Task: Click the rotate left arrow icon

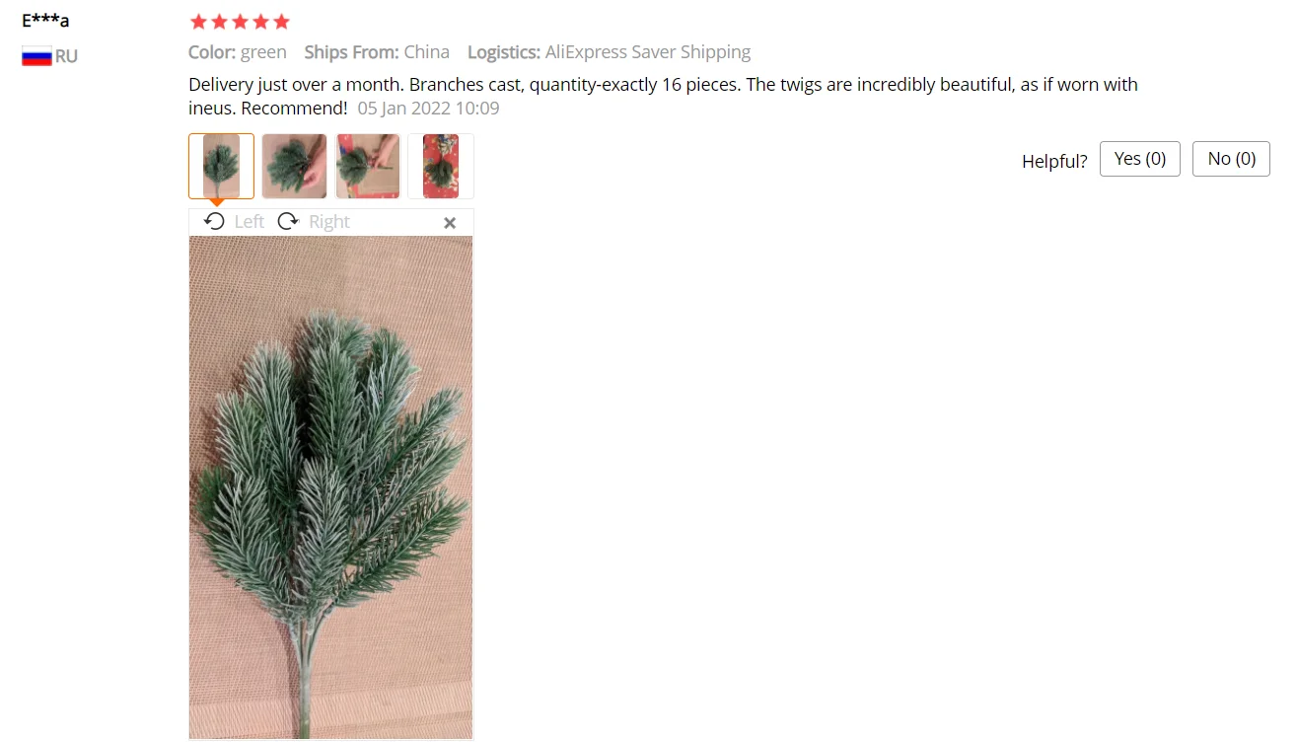Action: (214, 221)
